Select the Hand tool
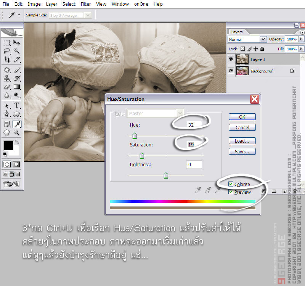The height and width of the screenshot is (286, 305). point(7,132)
